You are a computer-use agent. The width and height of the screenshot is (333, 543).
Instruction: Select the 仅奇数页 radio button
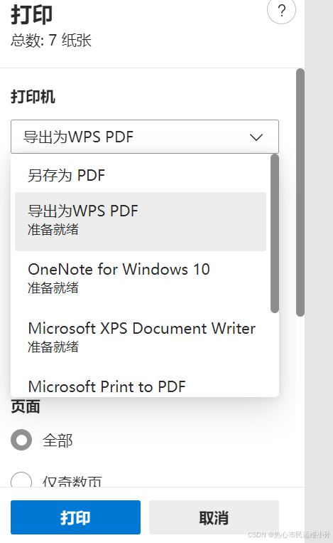coord(21,479)
